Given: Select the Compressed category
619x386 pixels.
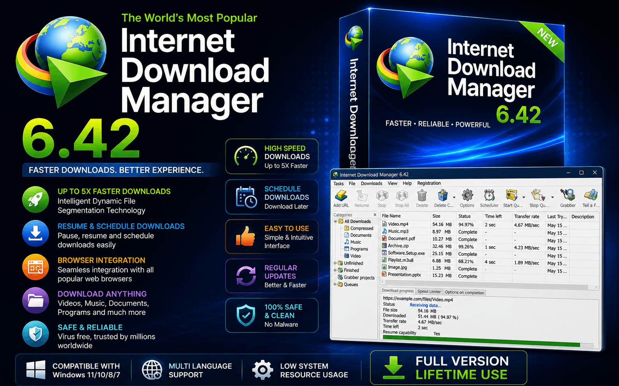Looking at the screenshot, I should click(x=359, y=228).
